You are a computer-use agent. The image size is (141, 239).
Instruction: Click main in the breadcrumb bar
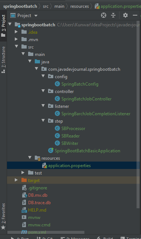(59, 6)
